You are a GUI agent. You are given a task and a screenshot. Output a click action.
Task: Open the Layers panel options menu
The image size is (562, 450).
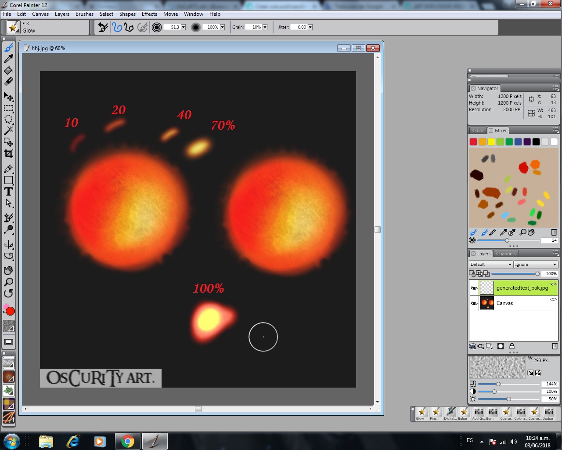(556, 254)
